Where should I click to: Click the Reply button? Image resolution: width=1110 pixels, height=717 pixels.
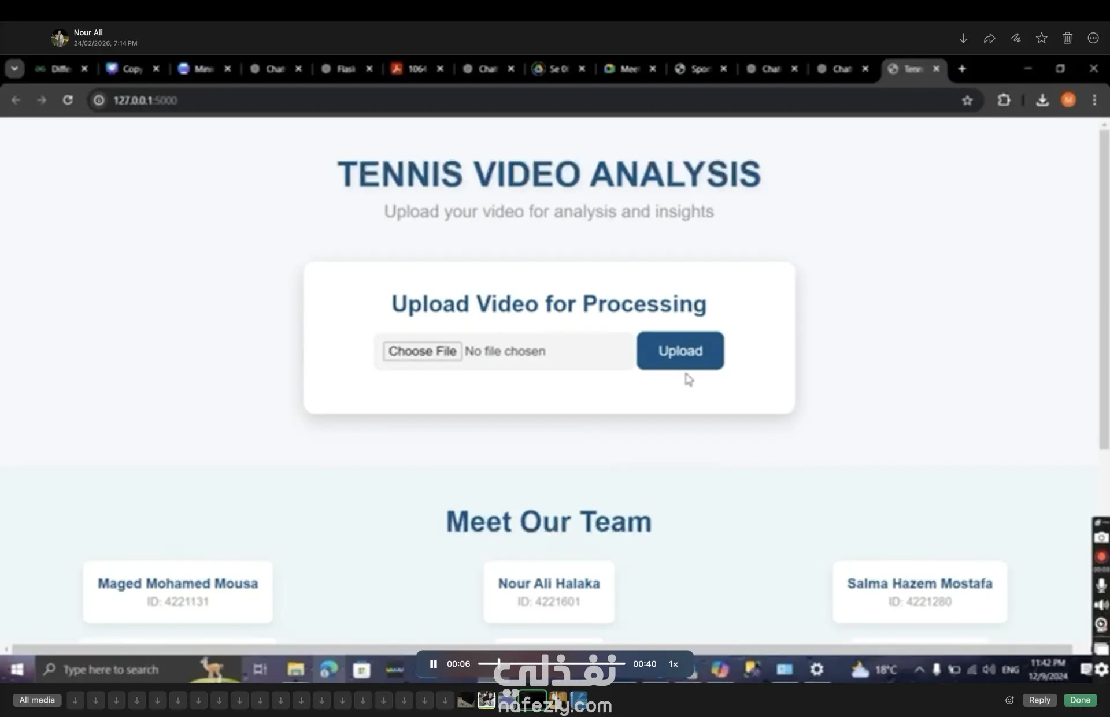[1039, 700]
